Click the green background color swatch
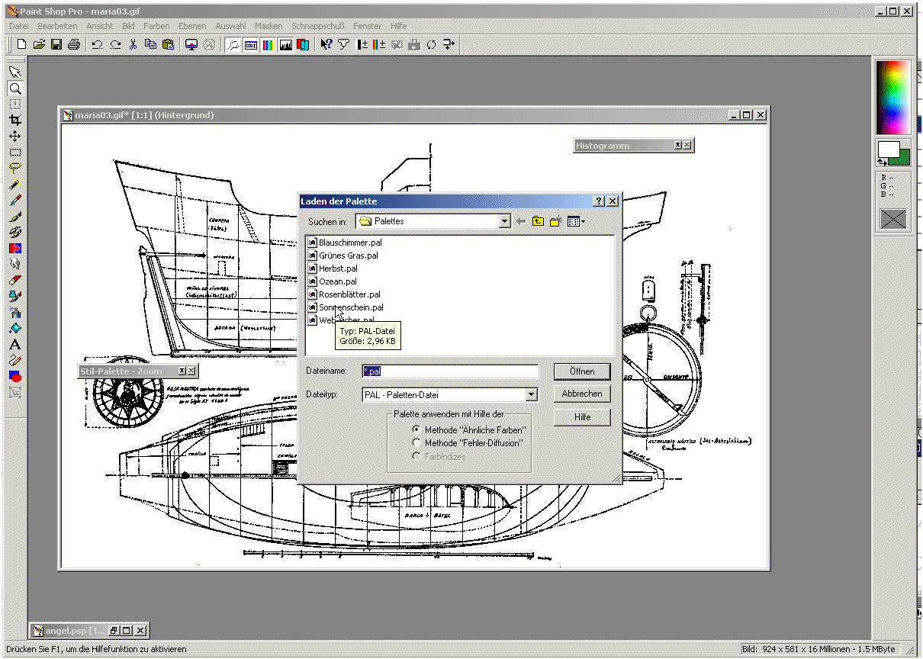The width and height of the screenshot is (923, 659). coord(904,157)
